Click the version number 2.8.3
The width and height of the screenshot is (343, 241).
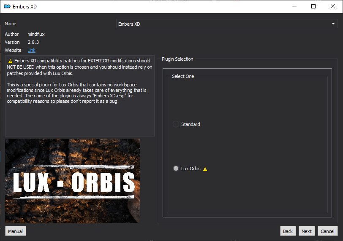pyautogui.click(x=33, y=42)
